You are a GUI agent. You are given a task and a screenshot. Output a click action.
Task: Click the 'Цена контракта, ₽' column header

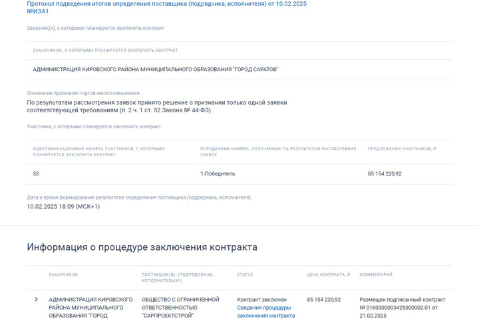click(328, 274)
